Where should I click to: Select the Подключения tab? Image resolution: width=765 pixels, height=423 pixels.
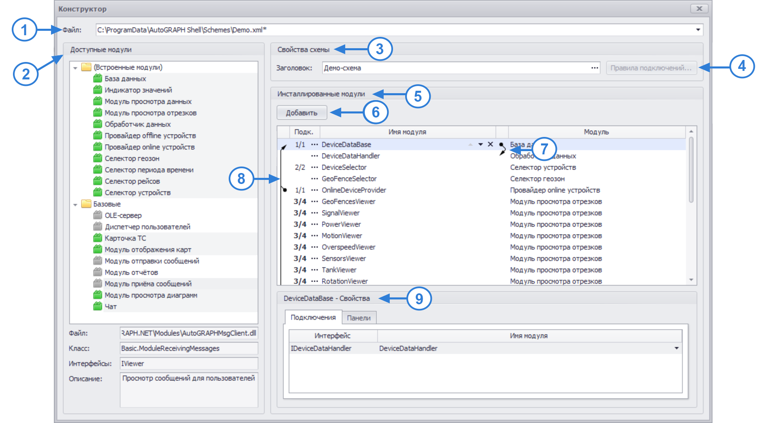[x=313, y=317]
